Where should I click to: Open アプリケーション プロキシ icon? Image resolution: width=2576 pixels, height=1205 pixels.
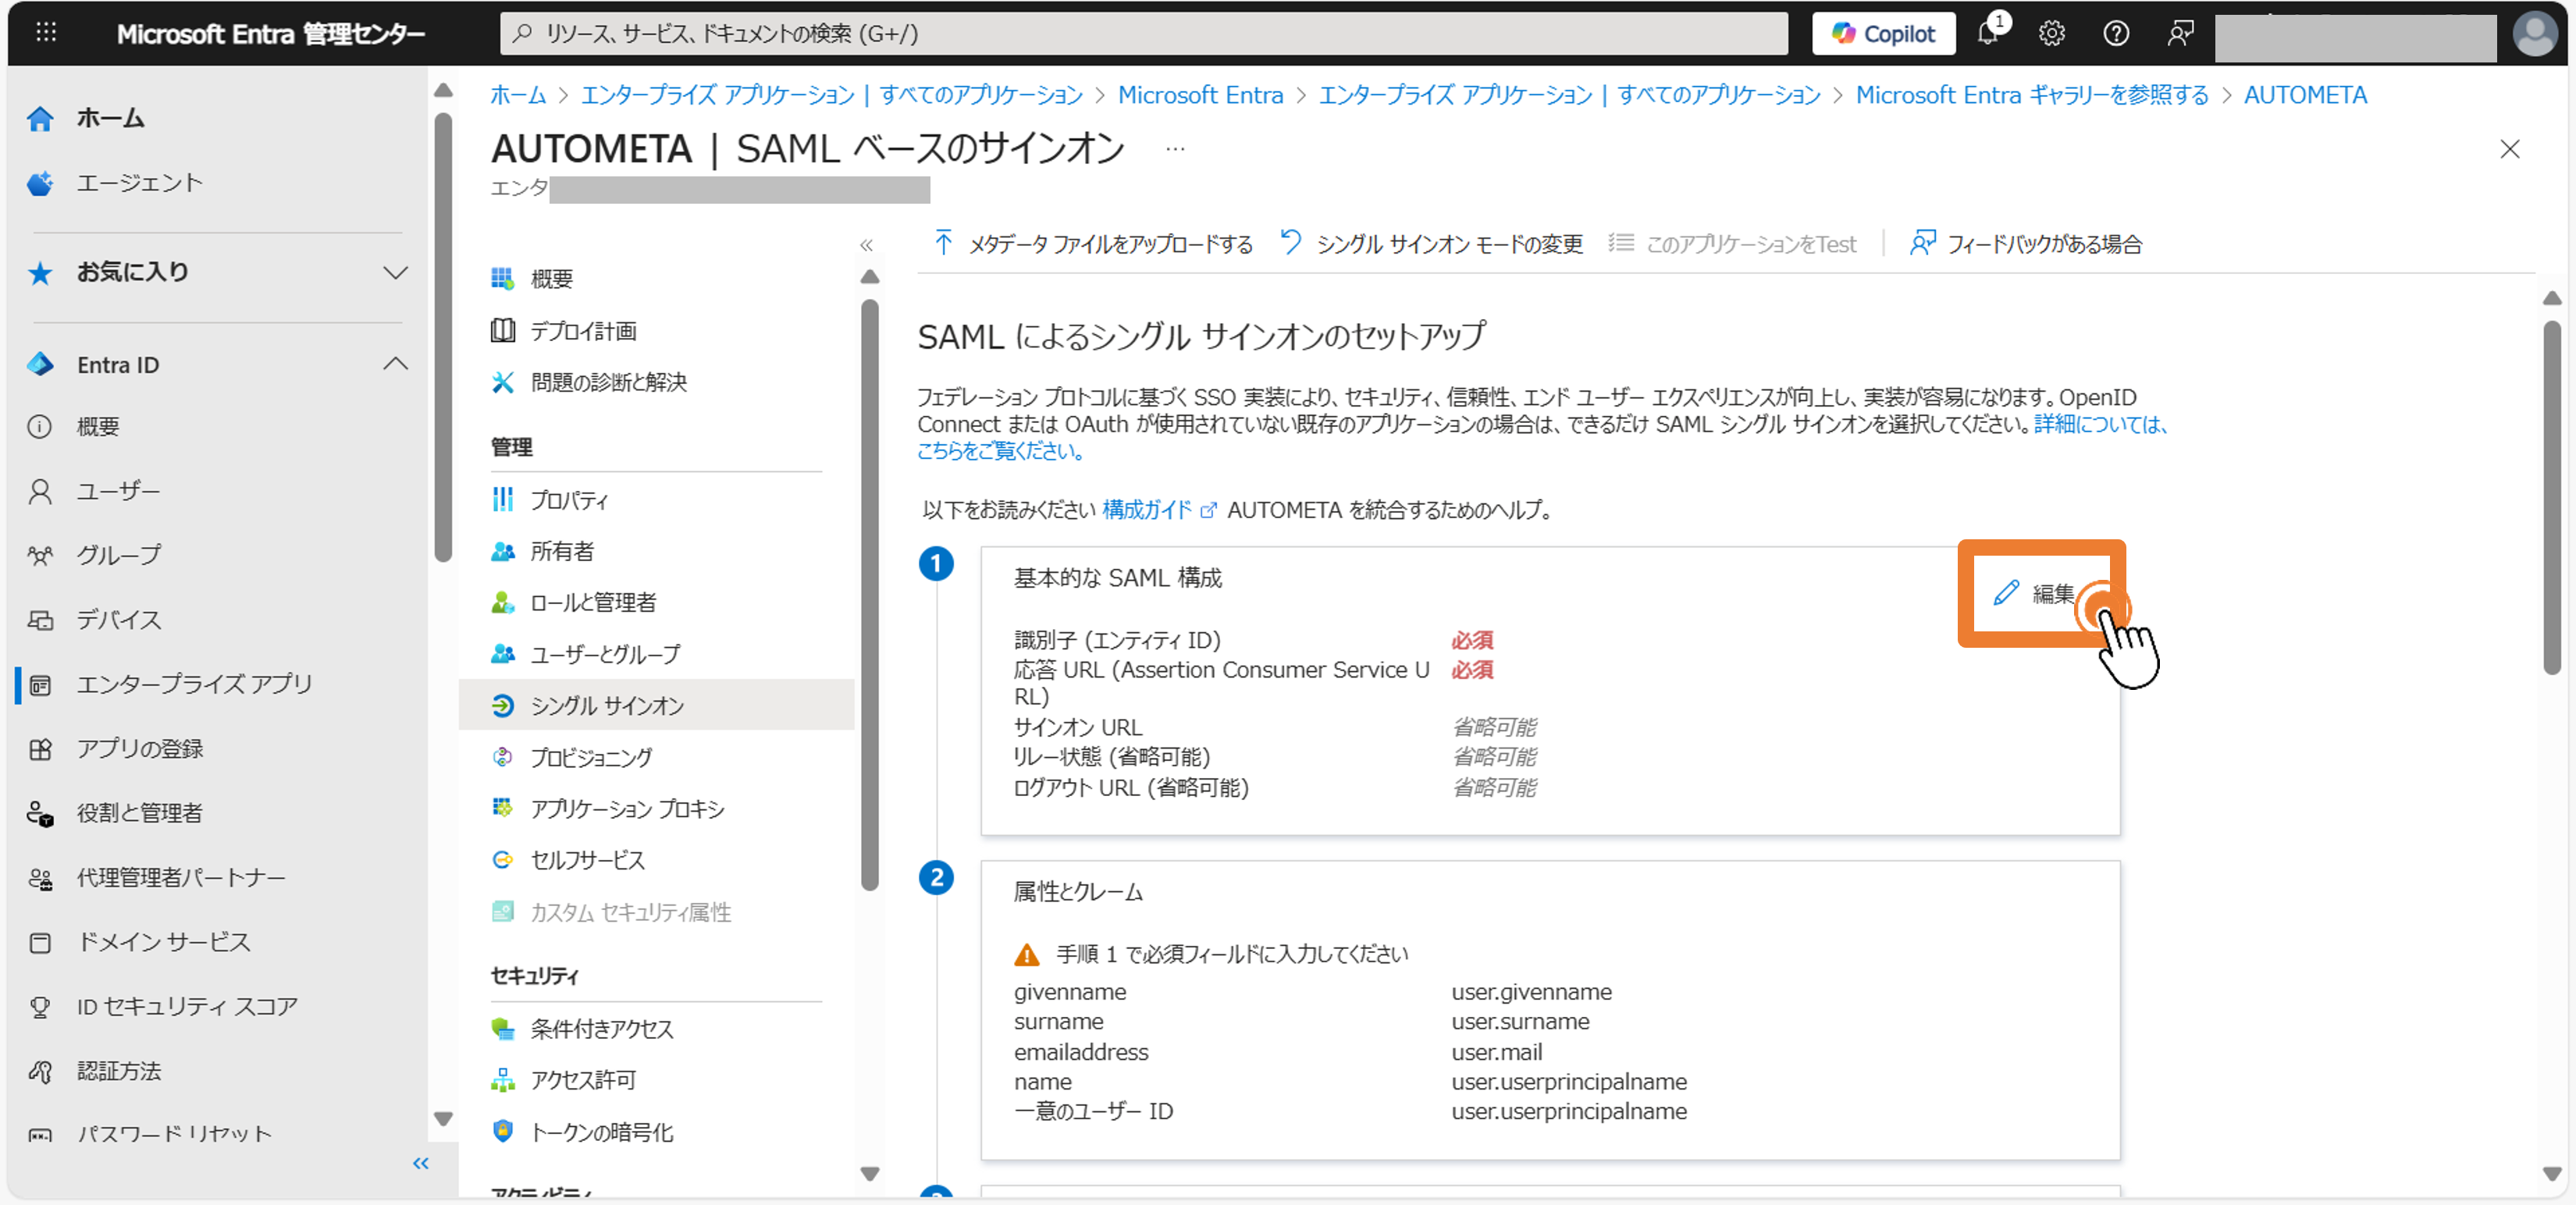click(x=503, y=807)
